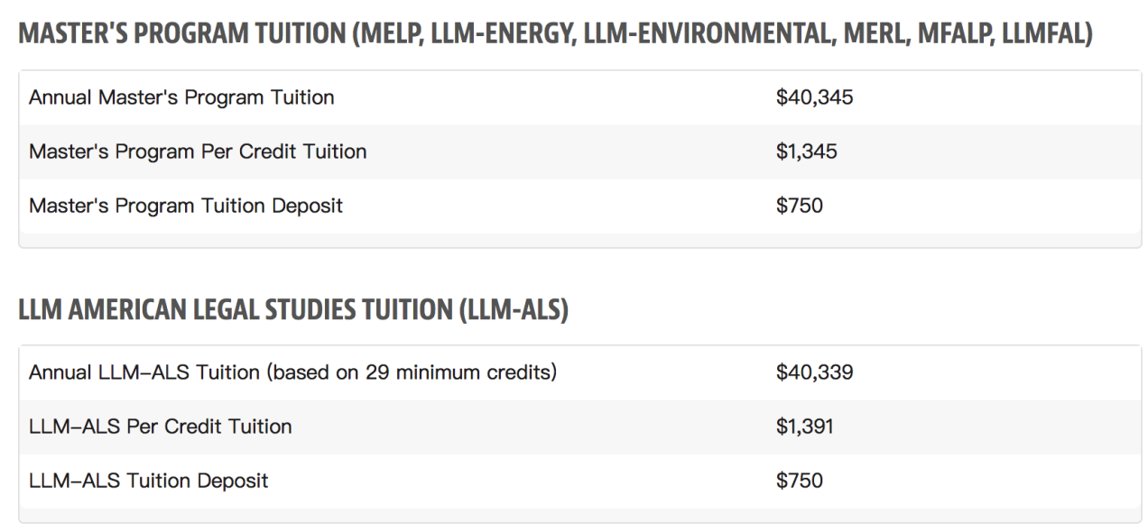The height and width of the screenshot is (532, 1148).
Task: Click the $1,391 per credit amount
Action: (x=804, y=427)
